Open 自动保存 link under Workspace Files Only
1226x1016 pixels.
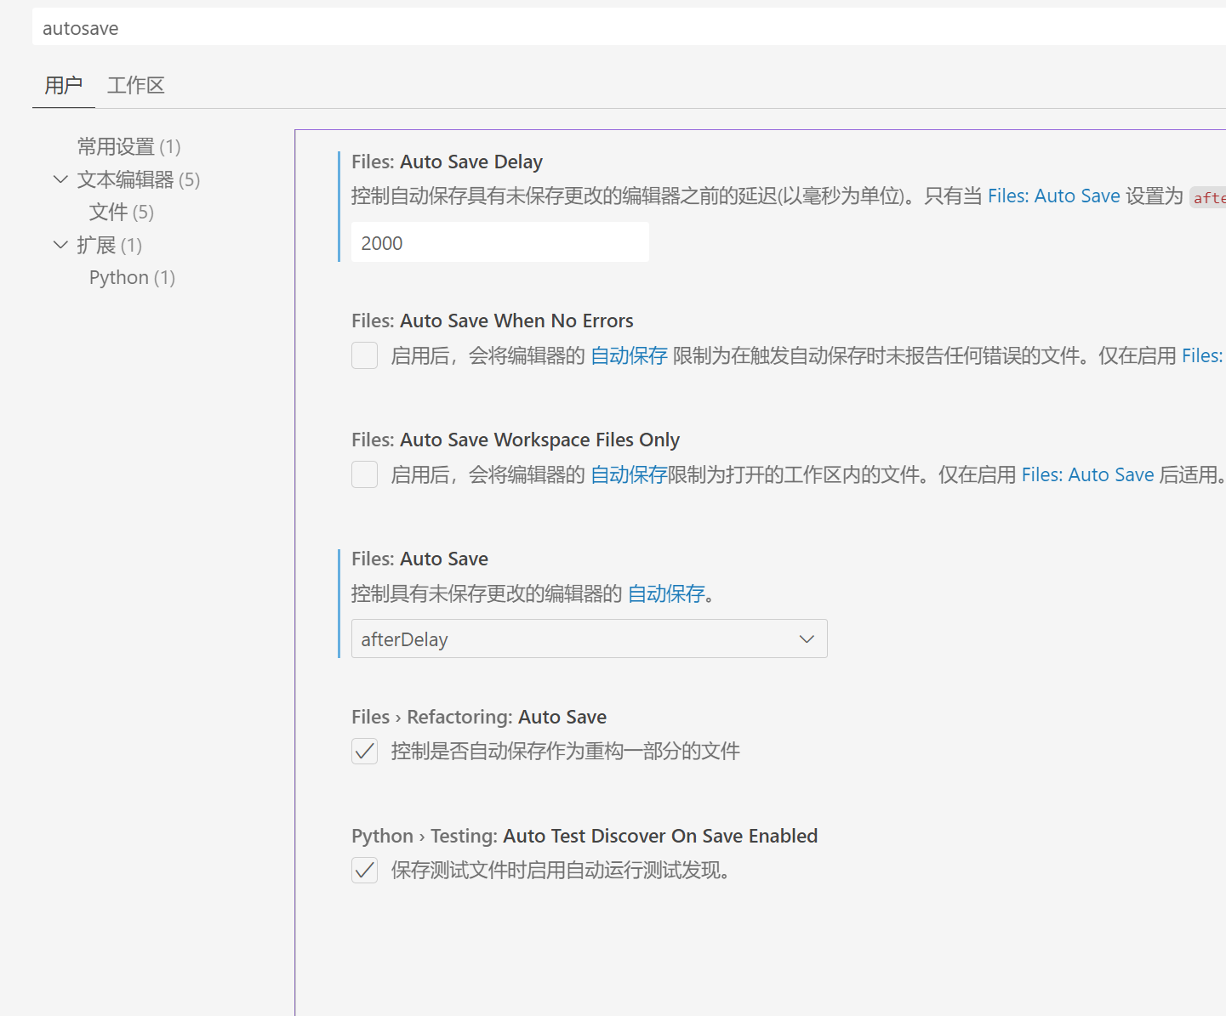630,474
